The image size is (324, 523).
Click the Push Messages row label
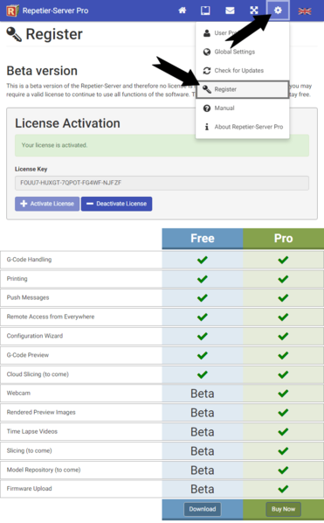coord(28,297)
